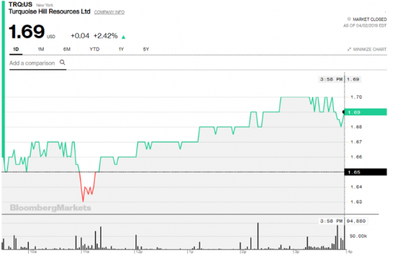Show the YTD chart range
This screenshot has height=257, width=393.
(x=94, y=49)
